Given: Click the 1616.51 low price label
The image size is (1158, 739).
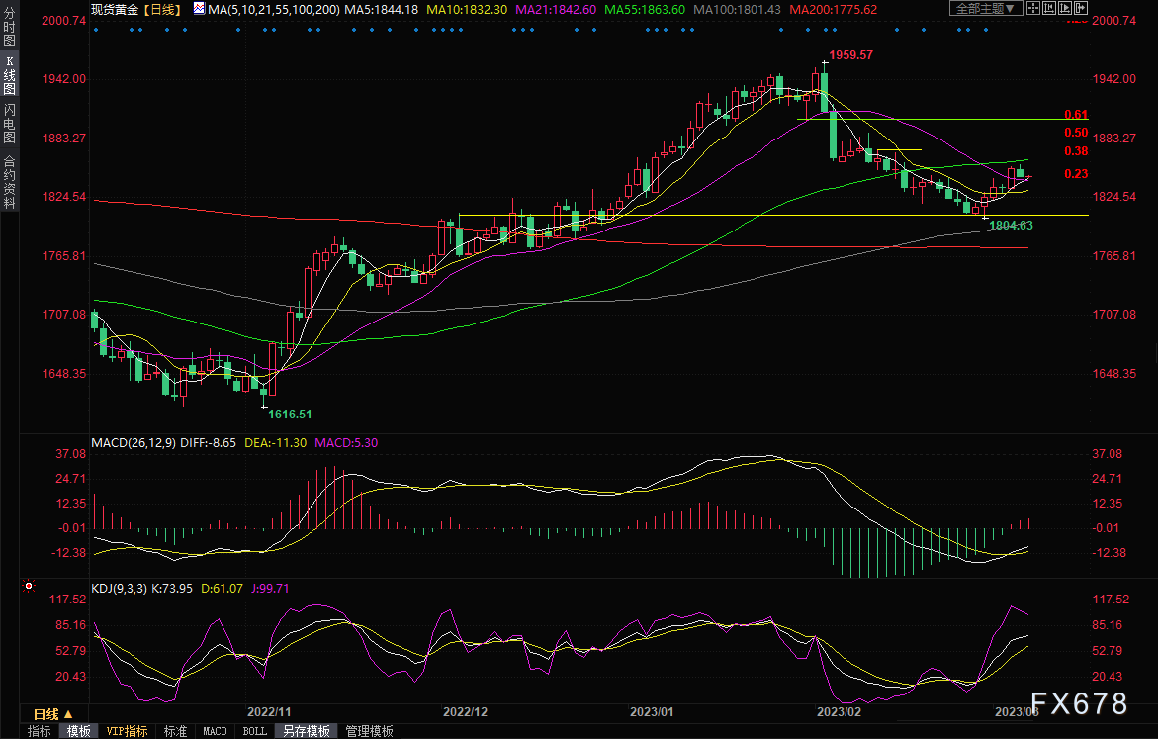Looking at the screenshot, I should [290, 414].
